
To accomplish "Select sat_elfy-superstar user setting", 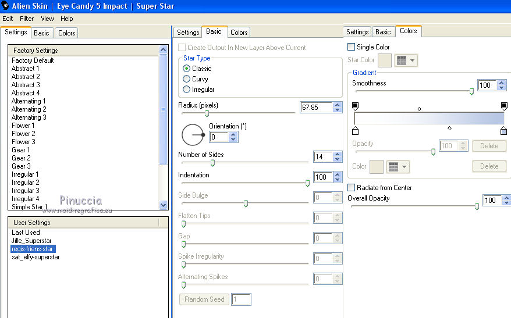I will pos(36,257).
